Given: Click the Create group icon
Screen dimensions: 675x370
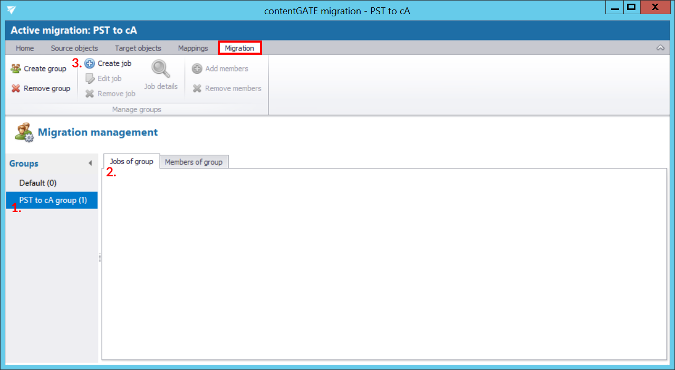Looking at the screenshot, I should coord(16,68).
